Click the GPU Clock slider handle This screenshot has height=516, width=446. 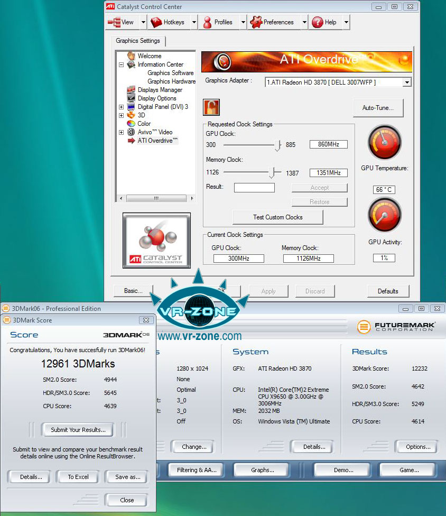pyautogui.click(x=277, y=145)
